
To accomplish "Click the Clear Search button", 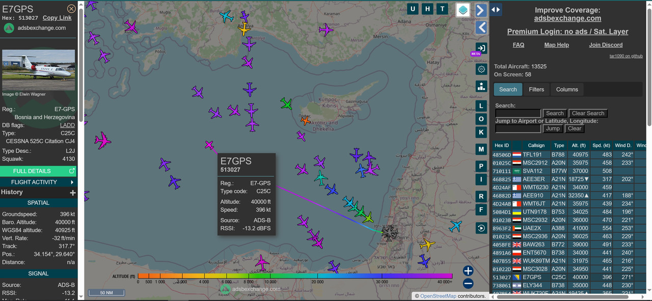I will pos(588,113).
